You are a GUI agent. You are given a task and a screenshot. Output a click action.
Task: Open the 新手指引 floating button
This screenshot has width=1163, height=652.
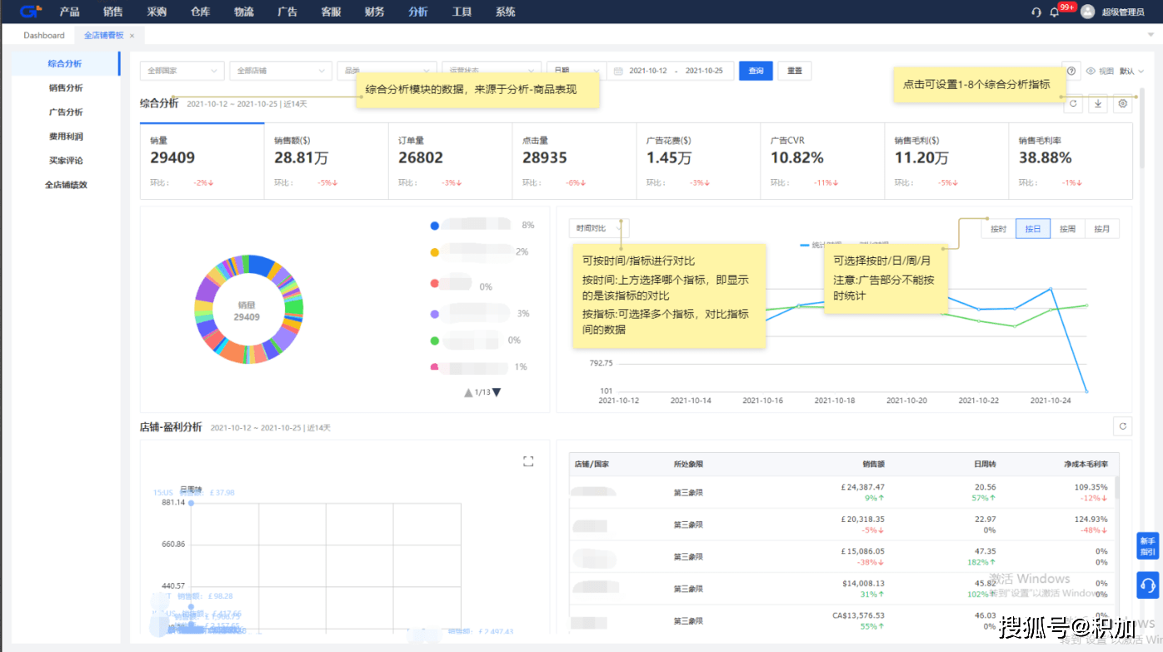pos(1147,546)
